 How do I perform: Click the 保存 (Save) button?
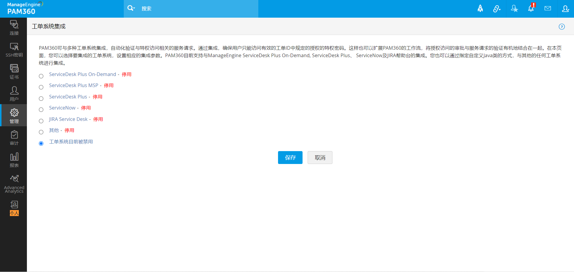tap(290, 158)
